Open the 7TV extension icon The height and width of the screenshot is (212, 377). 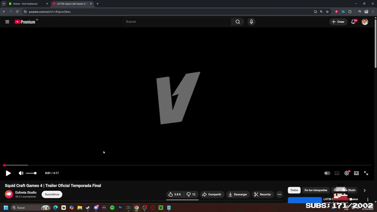point(343,12)
